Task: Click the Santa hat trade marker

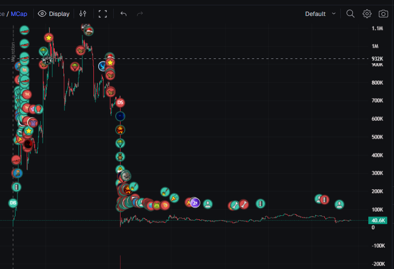Action: click(89, 31)
